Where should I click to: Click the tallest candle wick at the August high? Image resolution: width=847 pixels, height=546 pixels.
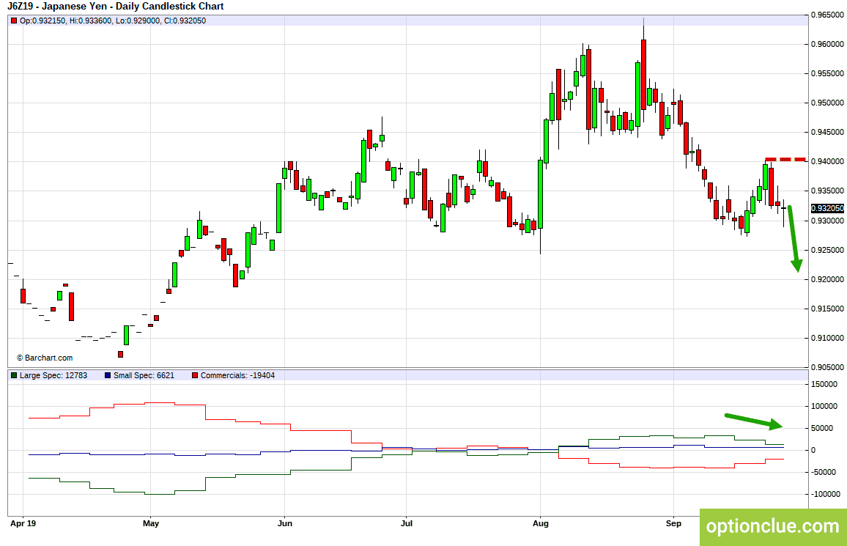coord(643,28)
